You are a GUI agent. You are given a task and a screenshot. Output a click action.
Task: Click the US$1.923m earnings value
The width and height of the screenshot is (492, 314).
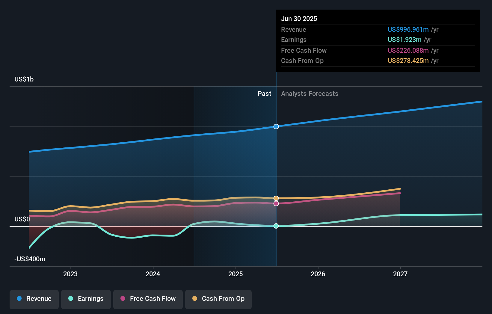click(405, 40)
